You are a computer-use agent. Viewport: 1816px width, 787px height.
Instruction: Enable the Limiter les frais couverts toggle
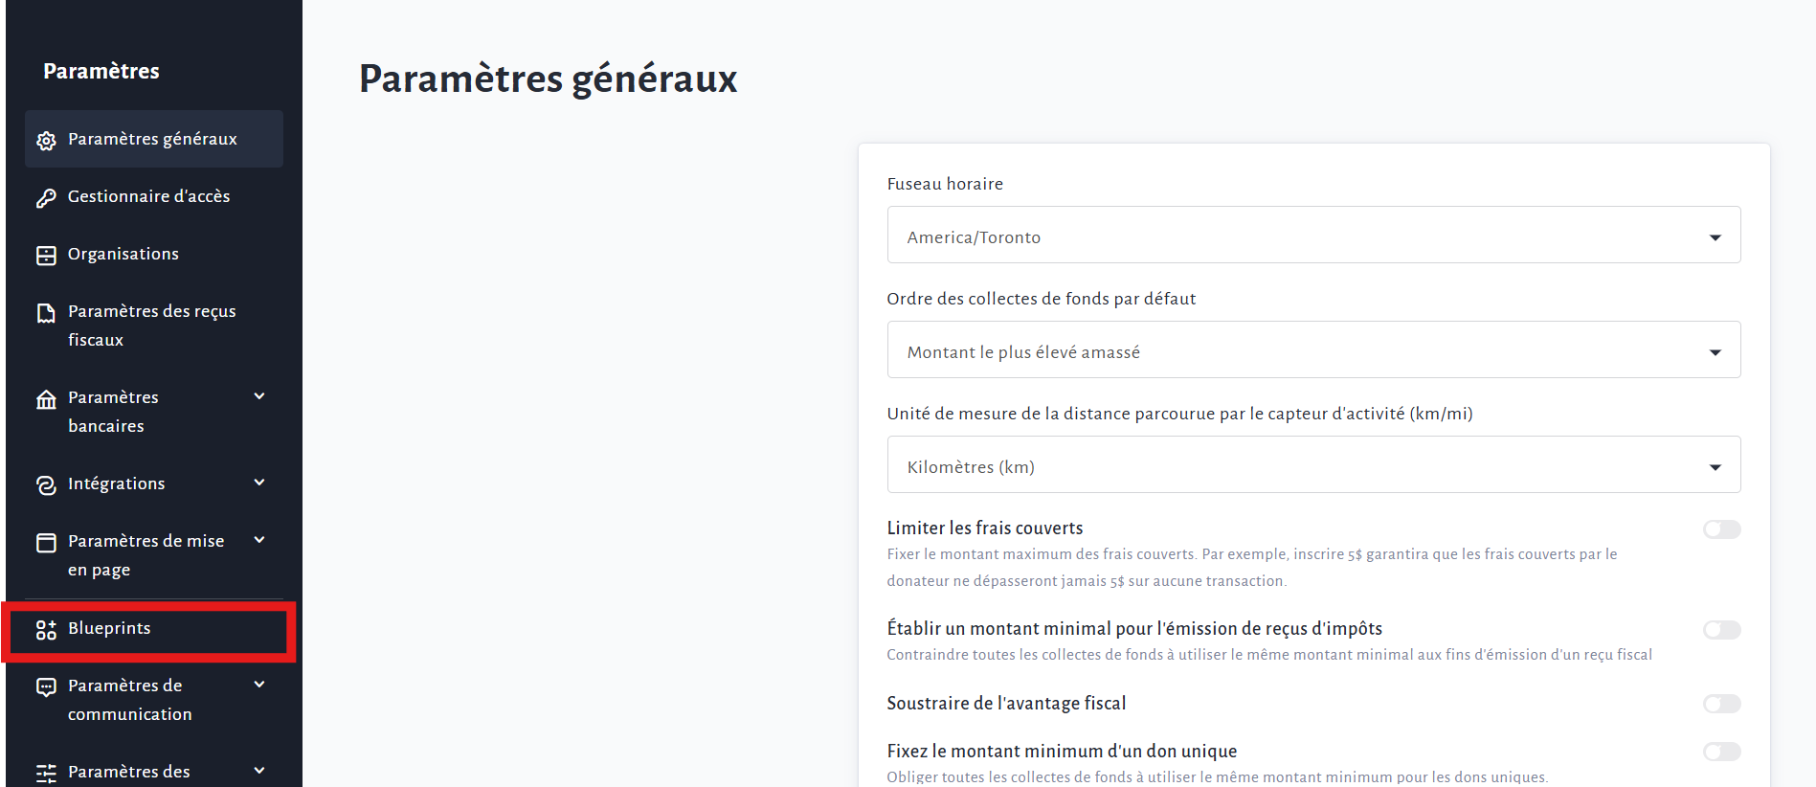pos(1721,529)
